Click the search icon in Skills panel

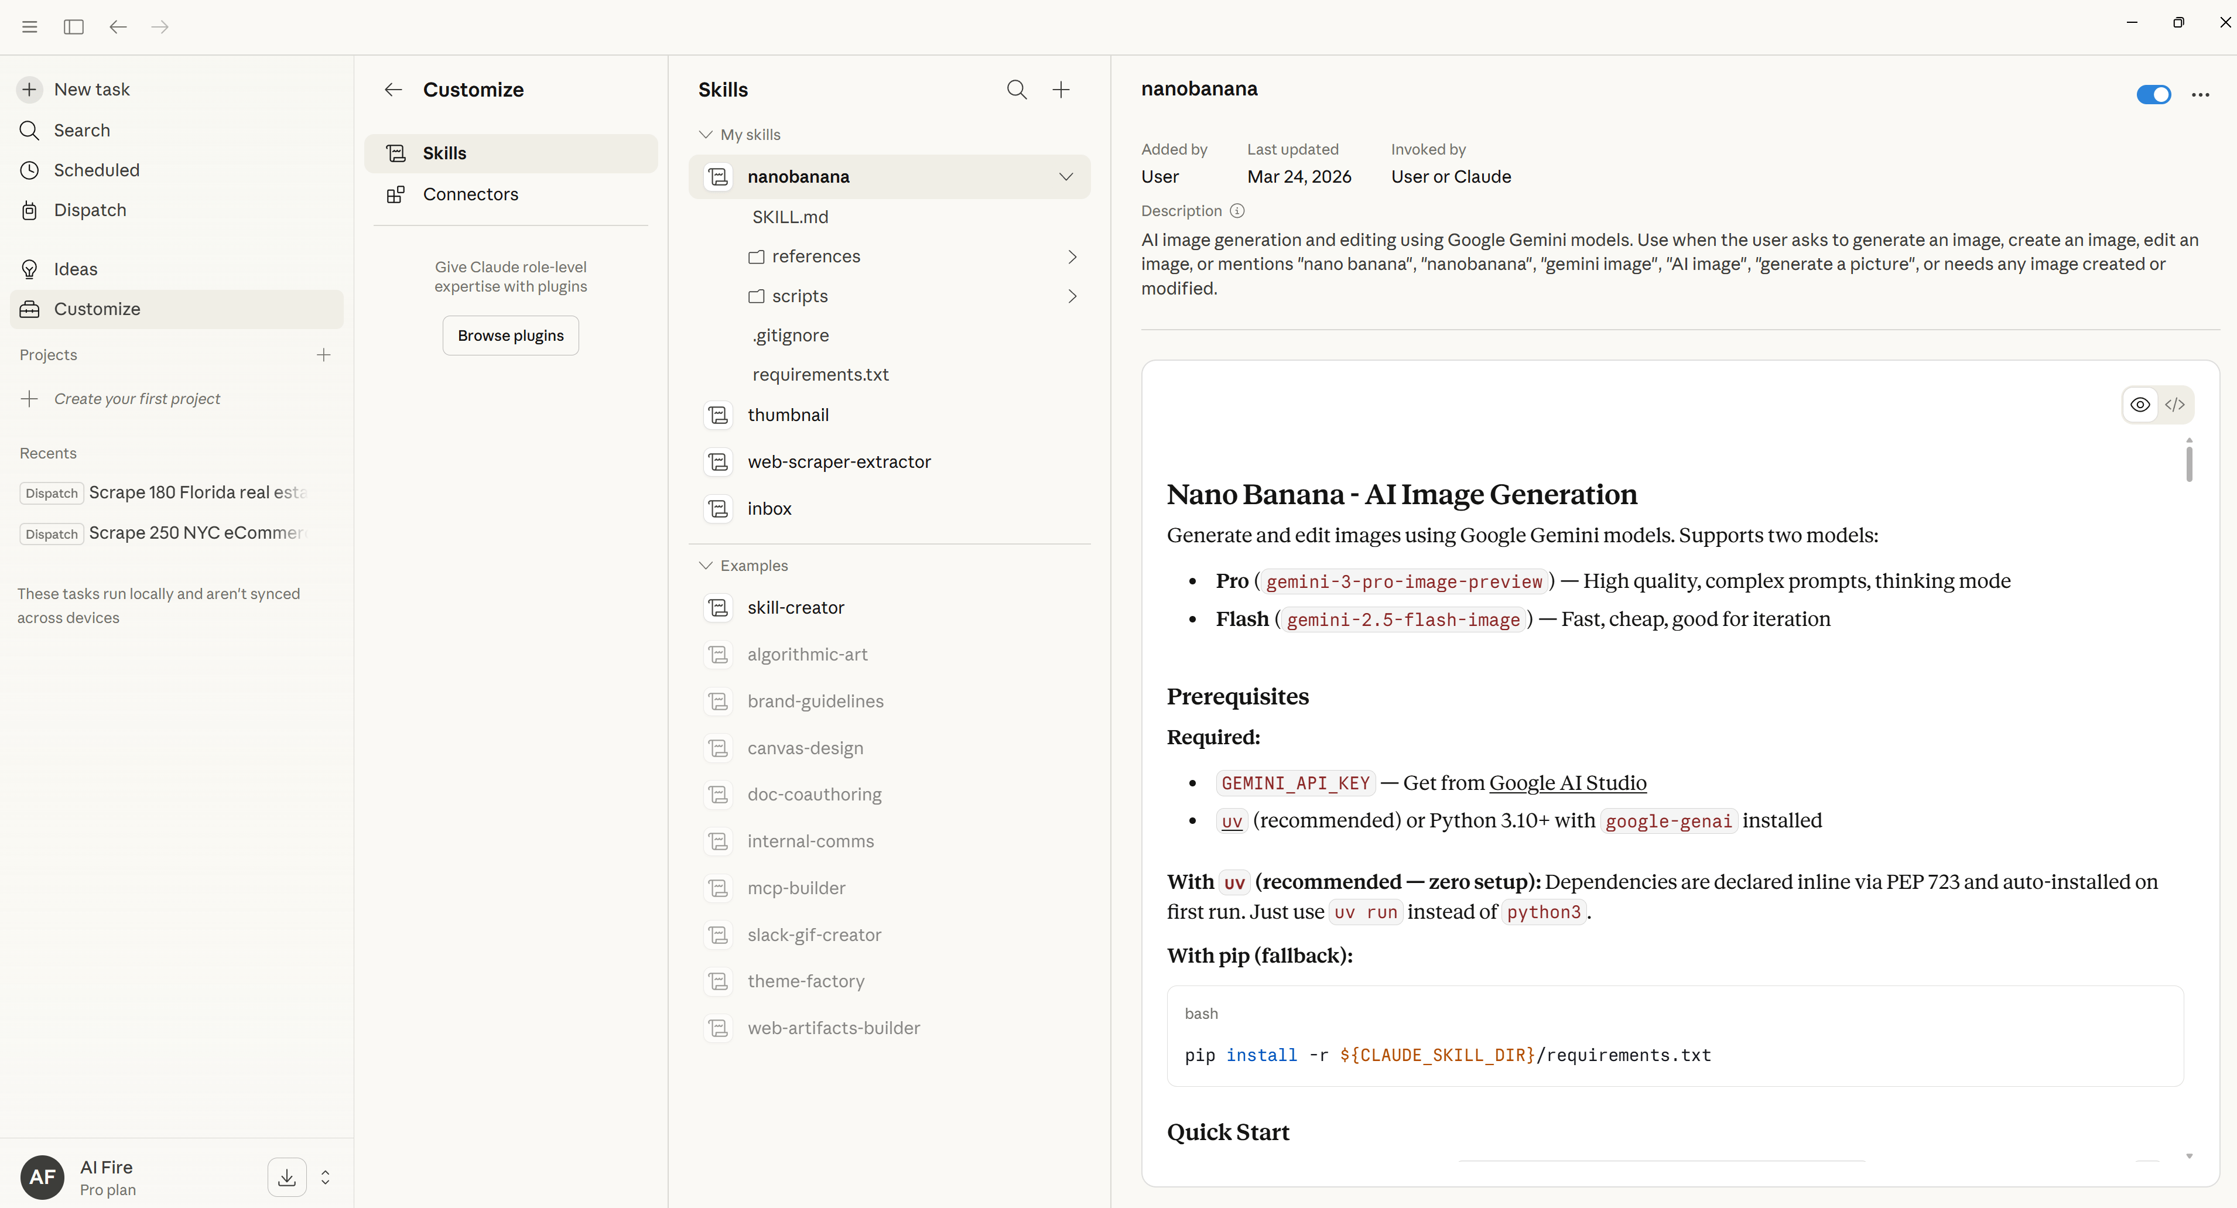(x=1017, y=90)
